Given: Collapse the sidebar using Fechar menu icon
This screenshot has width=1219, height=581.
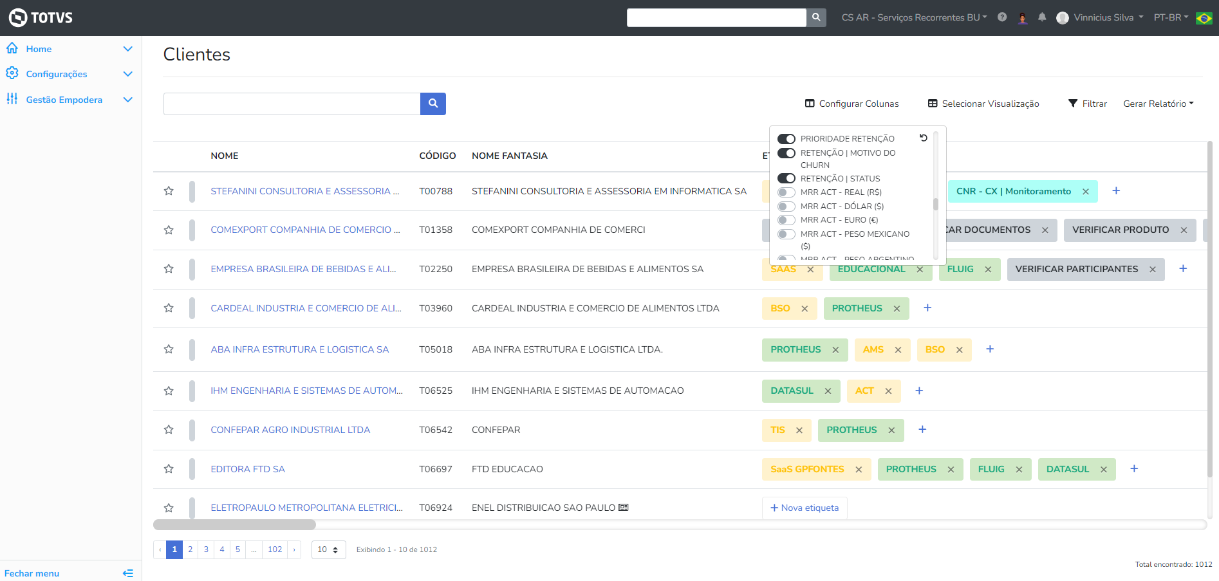Looking at the screenshot, I should 128,573.
